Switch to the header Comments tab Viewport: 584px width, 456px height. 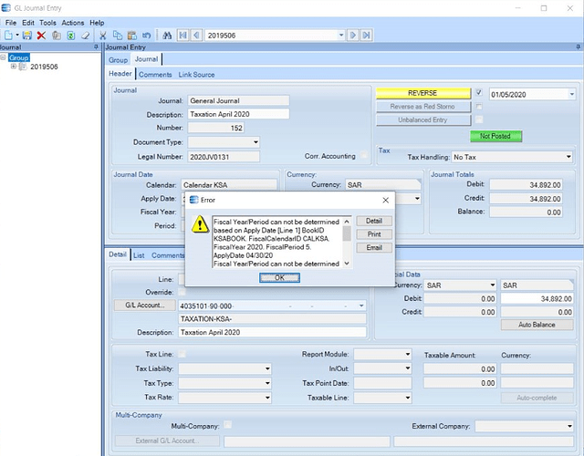click(155, 75)
